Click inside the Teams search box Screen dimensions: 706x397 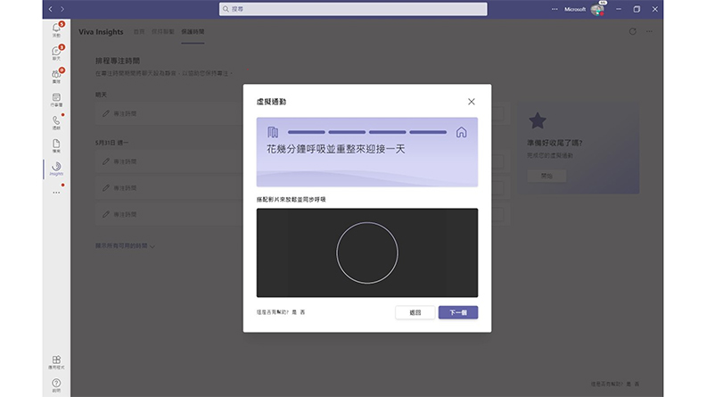pyautogui.click(x=353, y=9)
